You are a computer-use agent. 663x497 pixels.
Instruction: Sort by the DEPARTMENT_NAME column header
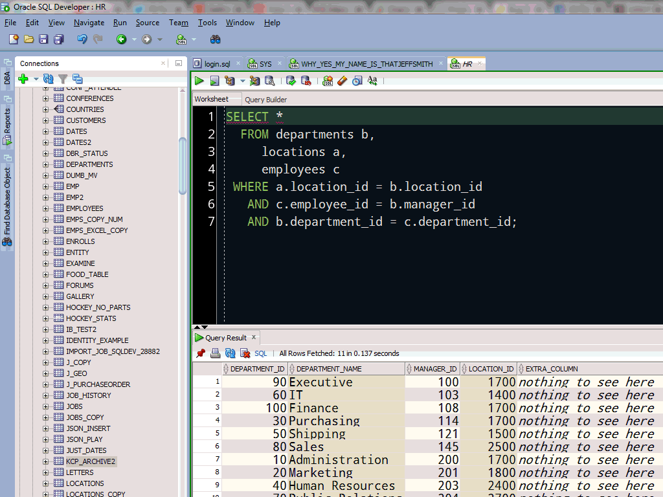[347, 369]
